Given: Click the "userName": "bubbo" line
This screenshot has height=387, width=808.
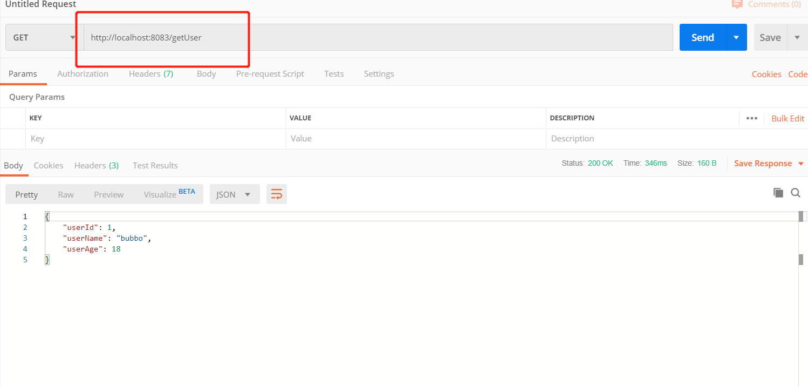Looking at the screenshot, I should pos(107,238).
